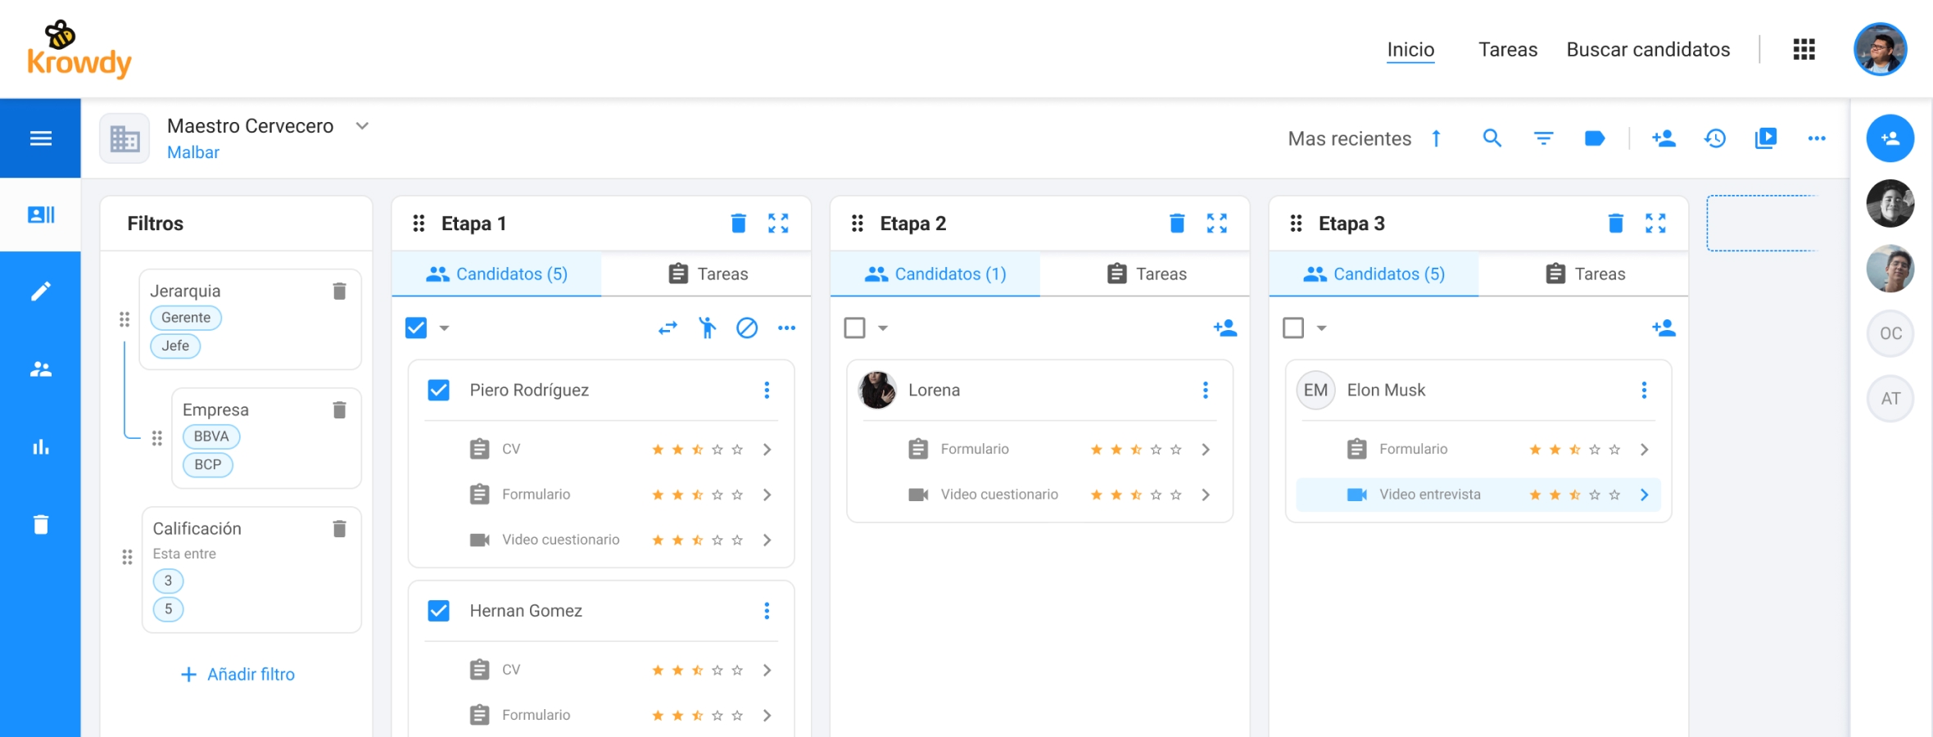The height and width of the screenshot is (737, 1933).
Task: Switch to Tareas tab in Etapa 1
Action: pos(707,274)
